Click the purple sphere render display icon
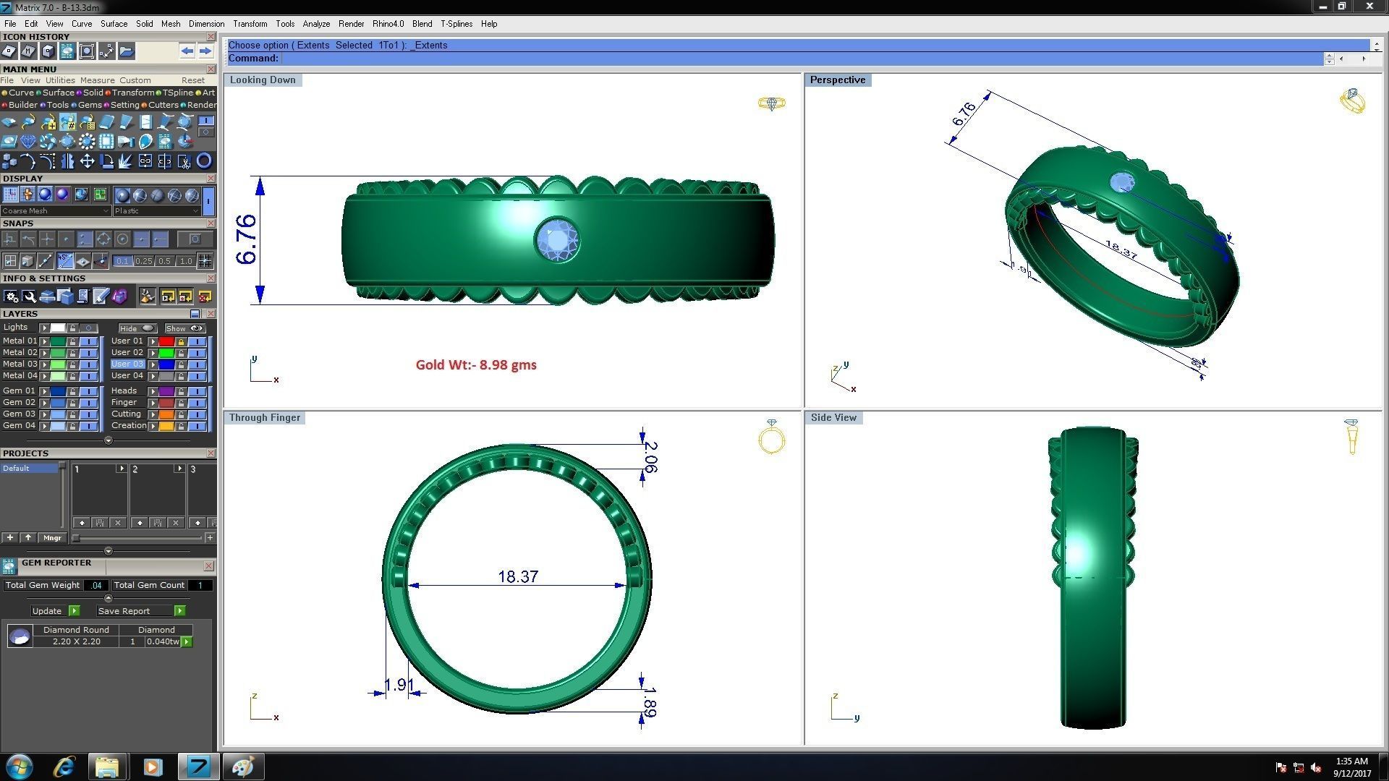Image resolution: width=1389 pixels, height=781 pixels. pos(62,194)
